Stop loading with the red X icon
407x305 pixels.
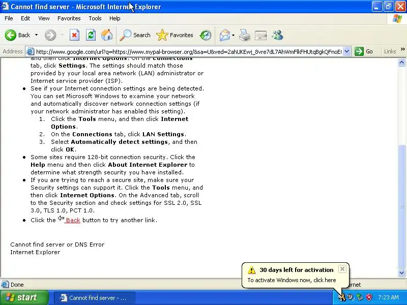(74, 35)
